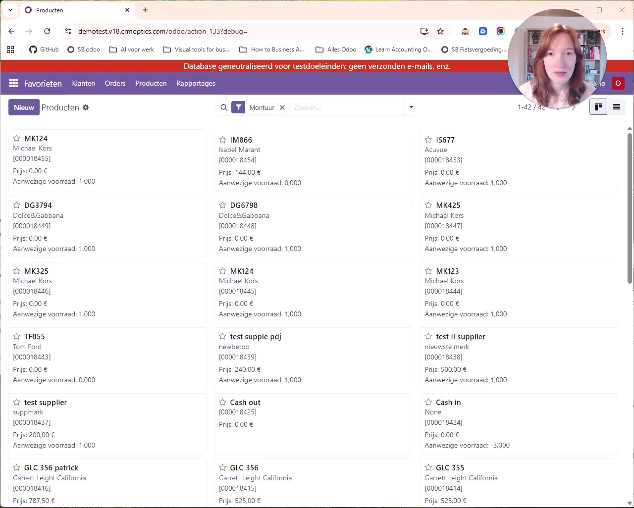Open the Producten menu in navbar
Image resolution: width=634 pixels, height=508 pixels.
pyautogui.click(x=151, y=83)
